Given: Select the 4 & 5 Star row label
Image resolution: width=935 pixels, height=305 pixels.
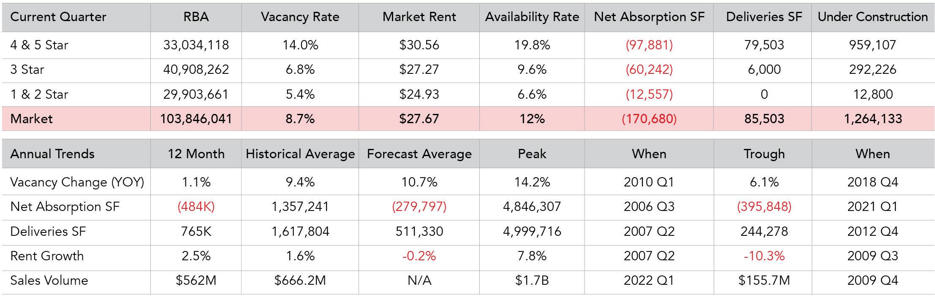Looking at the screenshot, I should (39, 45).
